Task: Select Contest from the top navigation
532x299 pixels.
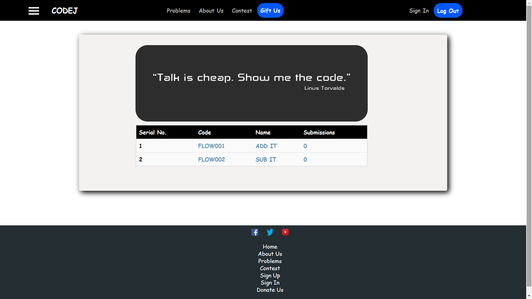Action: pyautogui.click(x=242, y=11)
